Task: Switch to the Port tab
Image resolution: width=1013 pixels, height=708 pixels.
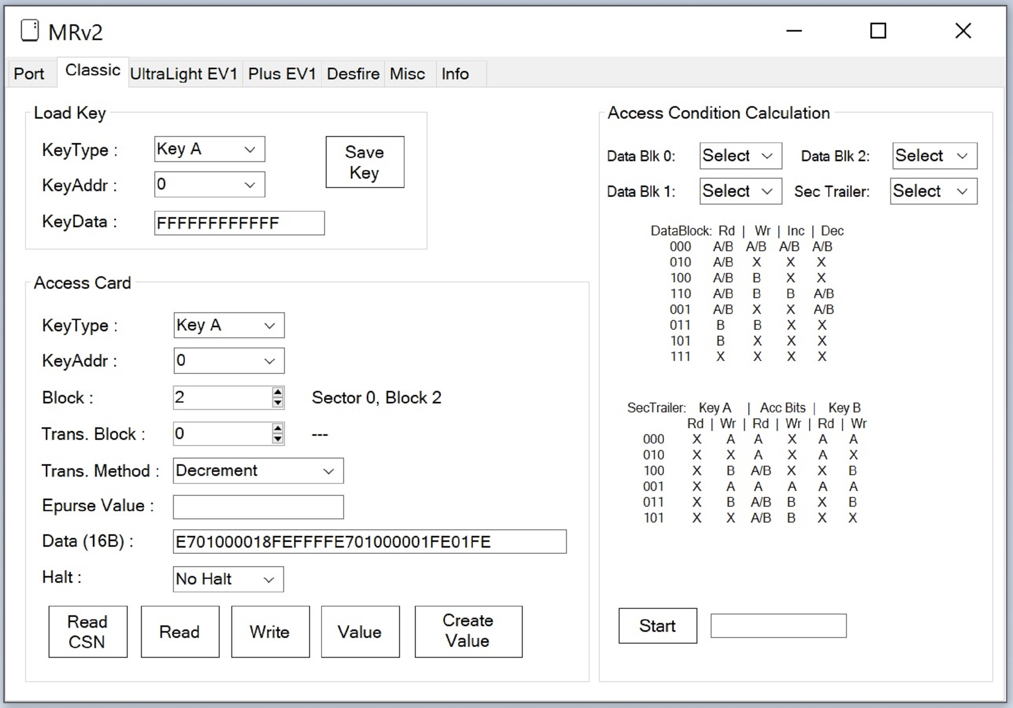Action: point(29,73)
